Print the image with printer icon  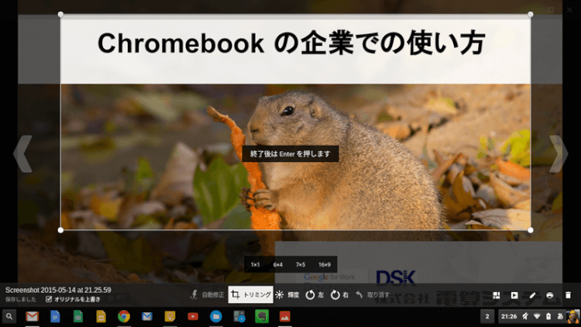point(550,295)
